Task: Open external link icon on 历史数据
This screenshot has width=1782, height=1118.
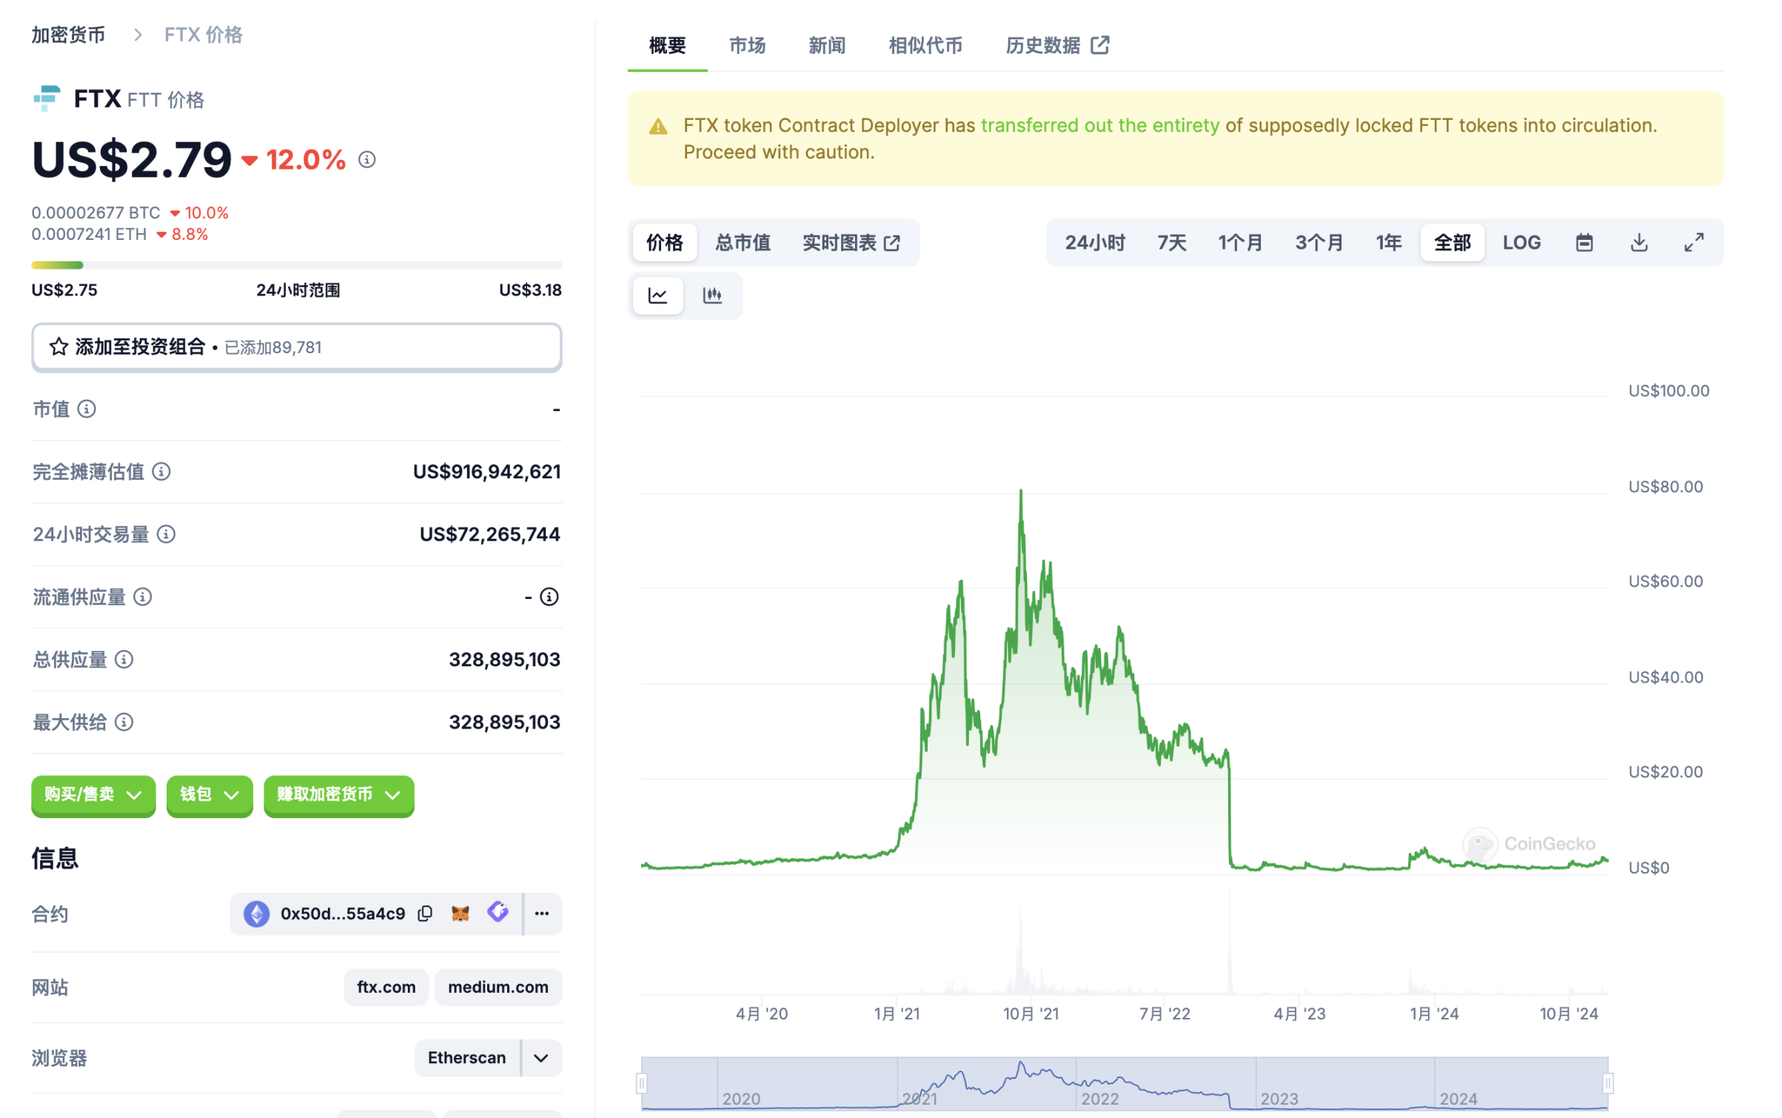Action: [1100, 45]
